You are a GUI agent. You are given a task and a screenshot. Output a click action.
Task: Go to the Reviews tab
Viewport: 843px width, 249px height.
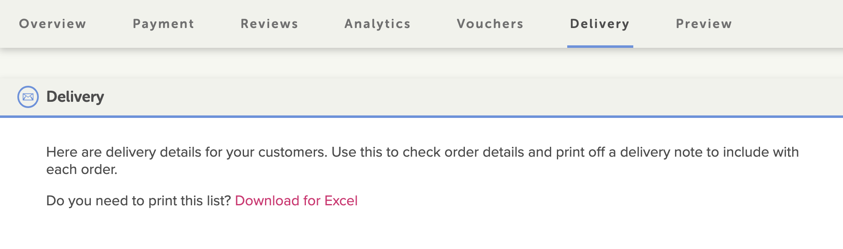pos(270,24)
